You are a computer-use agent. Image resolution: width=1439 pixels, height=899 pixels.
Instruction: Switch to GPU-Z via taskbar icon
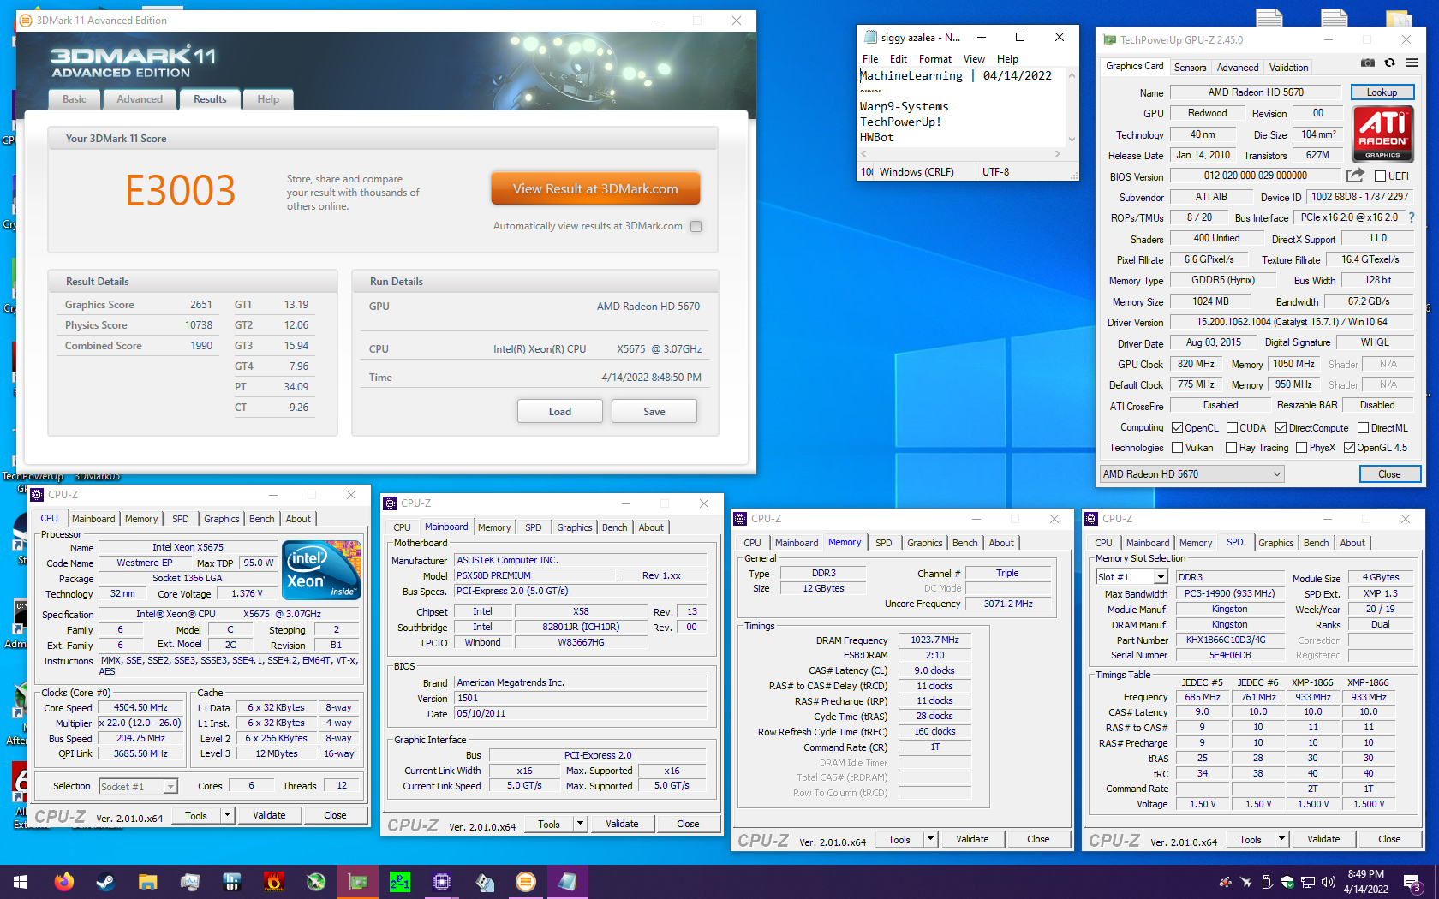coord(357,882)
